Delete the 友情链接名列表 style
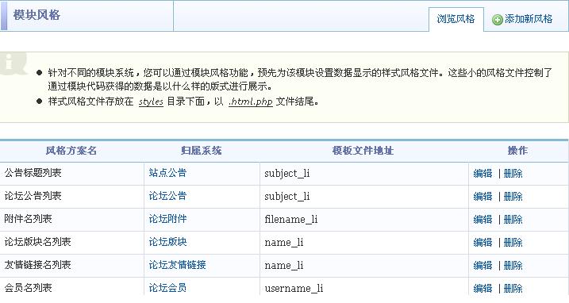Screen dimensions: 569x303 coord(513,265)
